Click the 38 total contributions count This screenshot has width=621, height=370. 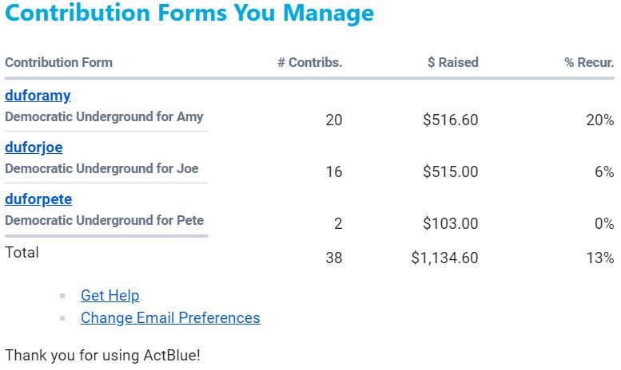pos(333,258)
